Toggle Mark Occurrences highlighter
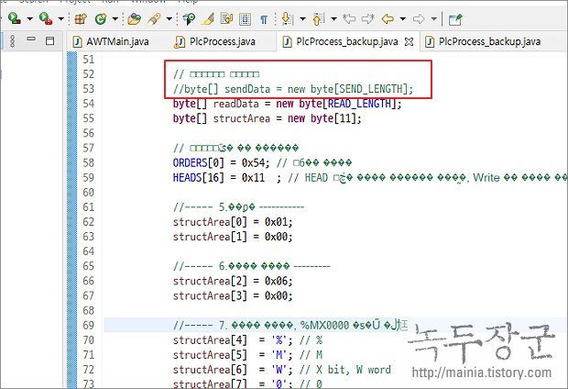568x389 pixels. click(x=208, y=18)
